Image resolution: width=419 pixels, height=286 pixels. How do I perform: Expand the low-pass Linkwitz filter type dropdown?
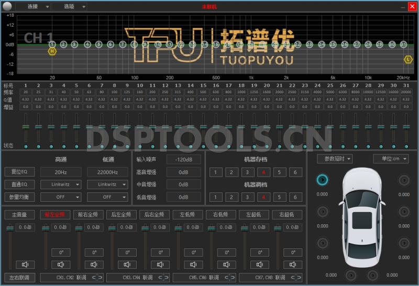(x=107, y=185)
